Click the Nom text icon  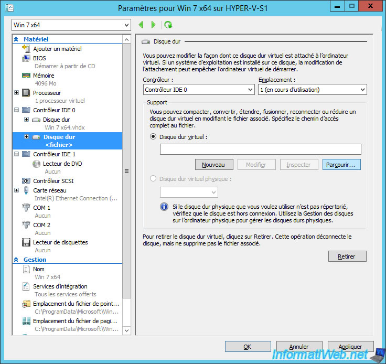coord(26,269)
